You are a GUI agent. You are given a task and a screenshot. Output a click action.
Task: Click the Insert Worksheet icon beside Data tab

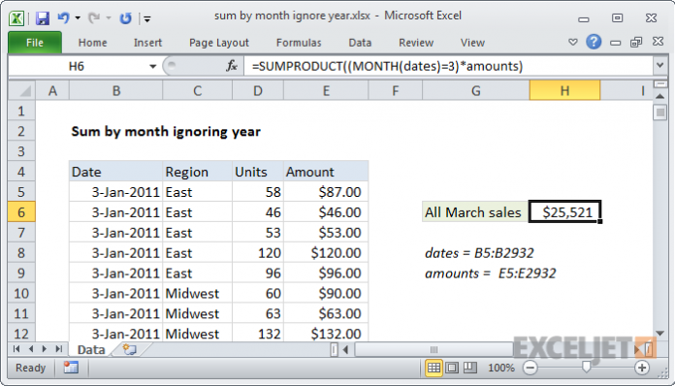(x=129, y=349)
